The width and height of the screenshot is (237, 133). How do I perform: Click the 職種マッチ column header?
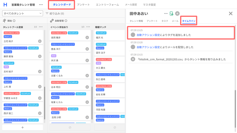pyautogui.click(x=101, y=27)
